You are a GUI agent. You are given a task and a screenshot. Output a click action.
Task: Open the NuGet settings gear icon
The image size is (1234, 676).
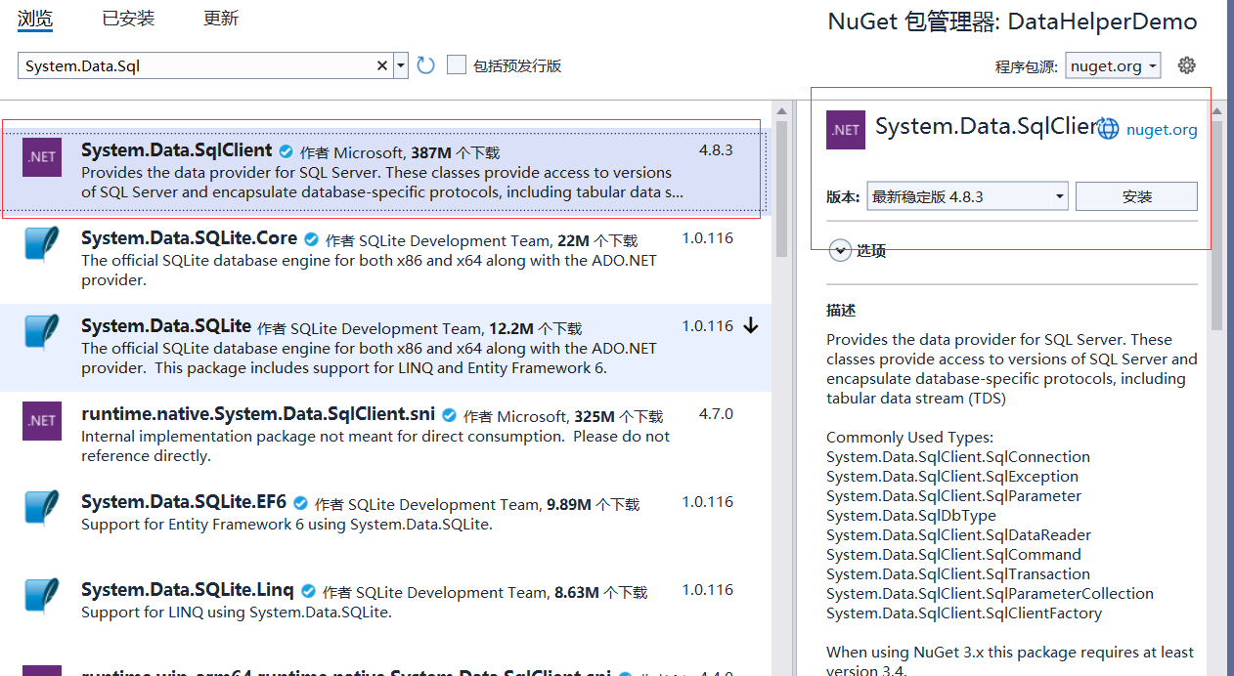click(1187, 65)
